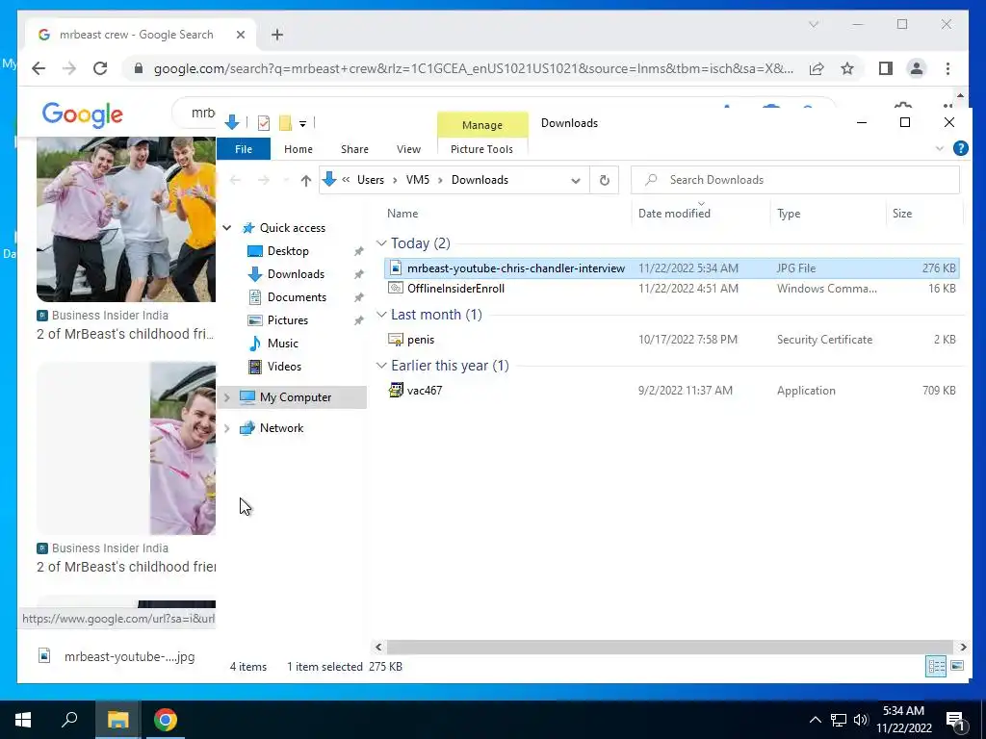986x739 pixels.
Task: Open the Windows Start menu
Action: click(x=23, y=720)
